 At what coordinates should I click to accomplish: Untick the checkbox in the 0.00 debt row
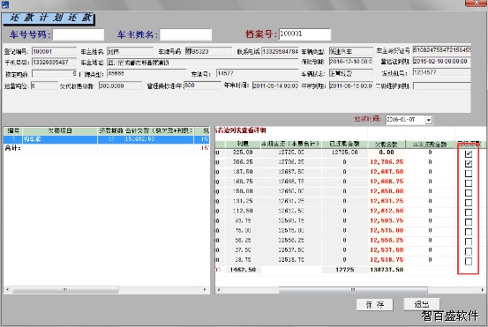[469, 154]
